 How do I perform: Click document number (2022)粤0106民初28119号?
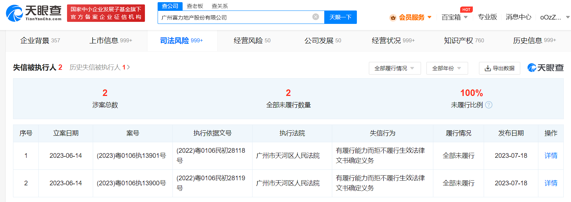pos(211,183)
